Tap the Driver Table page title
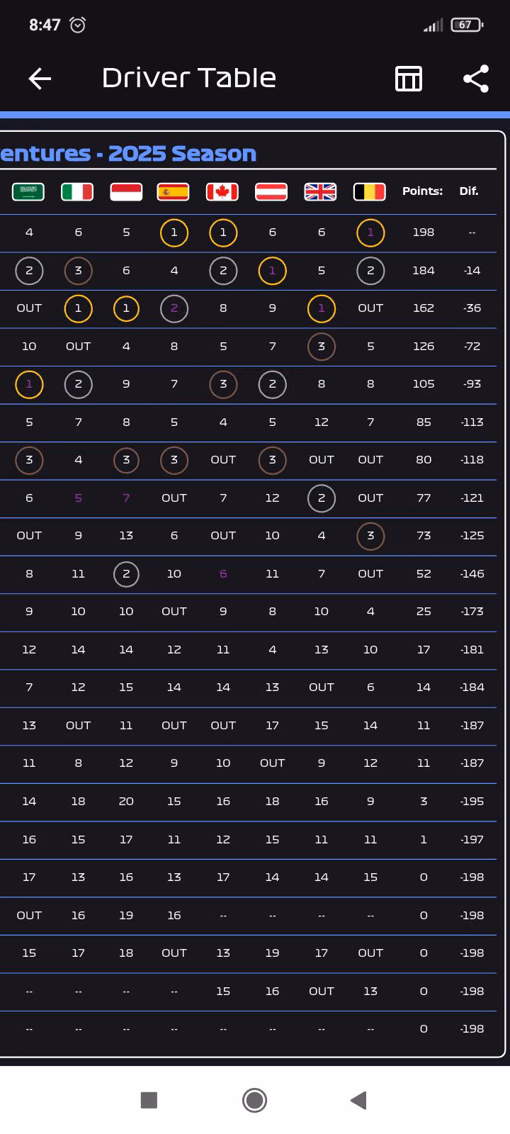Image resolution: width=510 pixels, height=1134 pixels. point(189,78)
